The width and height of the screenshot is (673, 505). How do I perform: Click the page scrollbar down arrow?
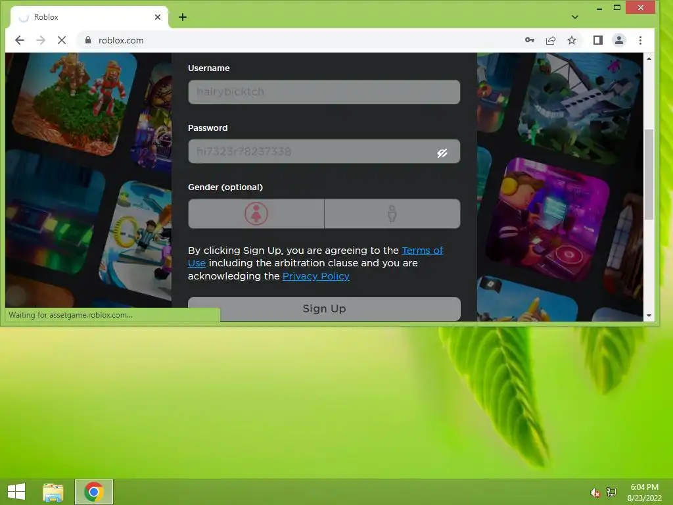(x=649, y=316)
